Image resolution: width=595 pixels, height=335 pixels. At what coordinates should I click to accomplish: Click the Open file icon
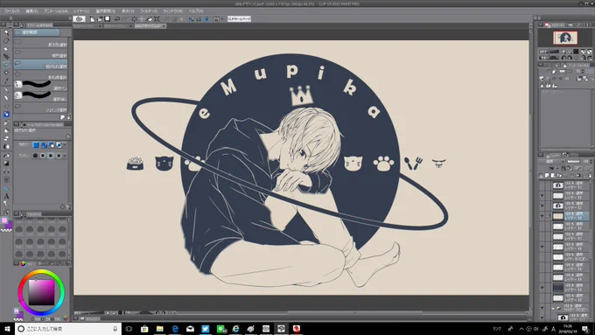click(100, 19)
